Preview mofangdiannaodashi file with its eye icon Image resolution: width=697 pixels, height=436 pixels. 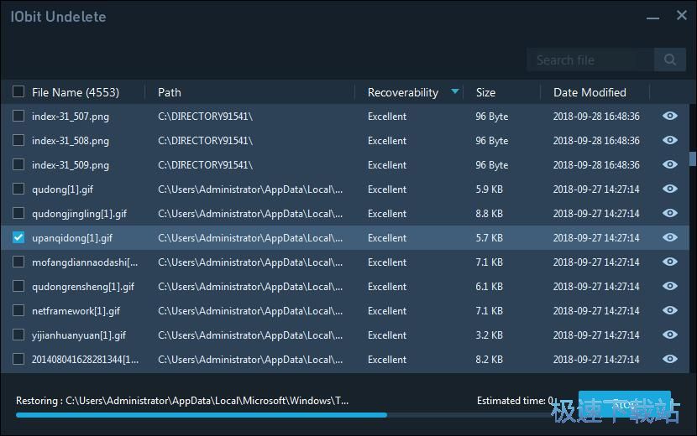point(670,262)
